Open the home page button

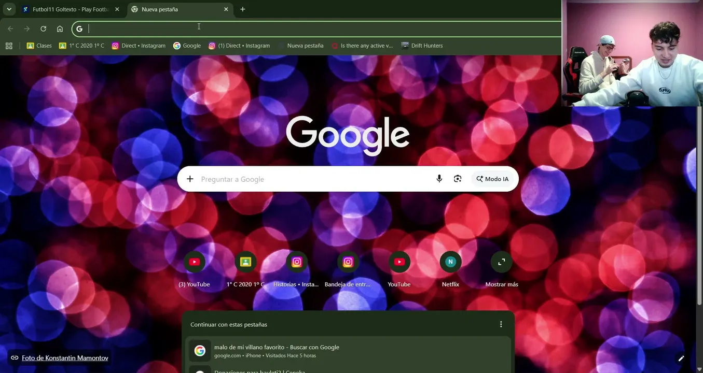pos(60,29)
